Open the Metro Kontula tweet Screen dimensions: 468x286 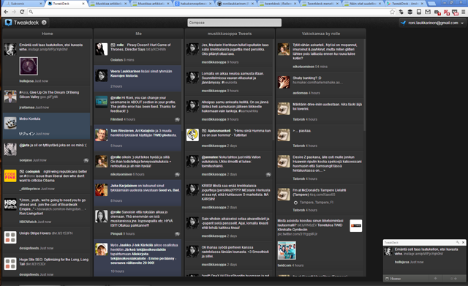[x=46, y=126]
